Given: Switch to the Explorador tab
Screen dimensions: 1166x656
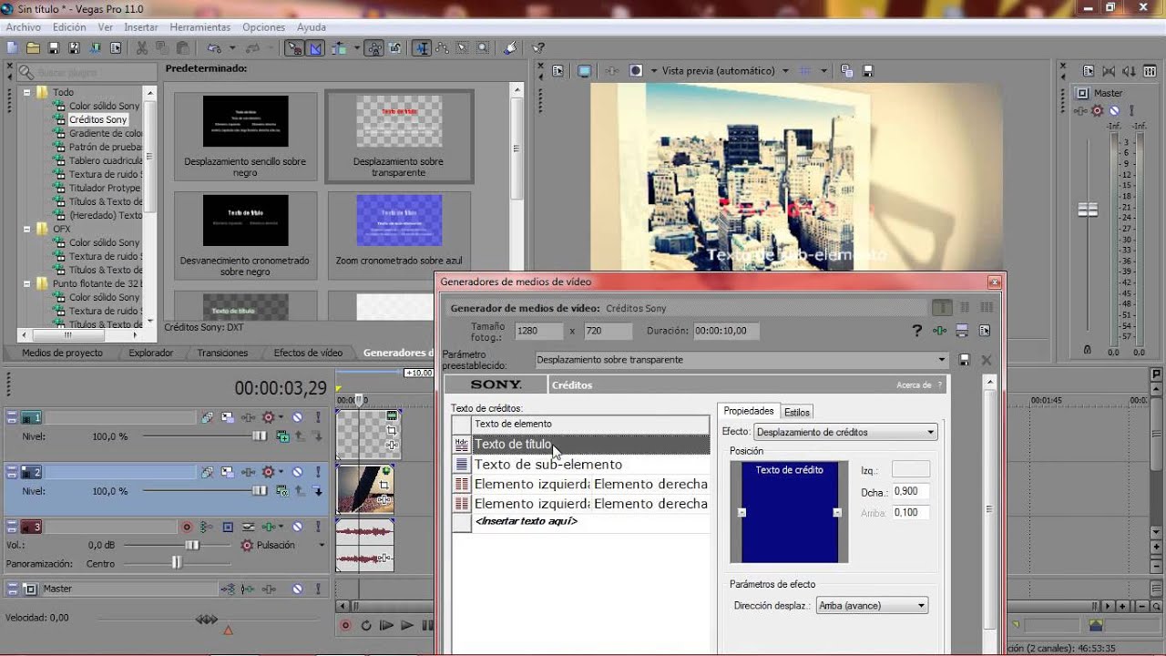Looking at the screenshot, I should 150,353.
